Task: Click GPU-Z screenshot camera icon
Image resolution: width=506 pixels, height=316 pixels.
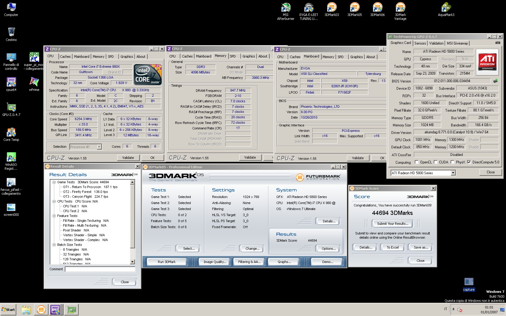Action: click(x=498, y=43)
